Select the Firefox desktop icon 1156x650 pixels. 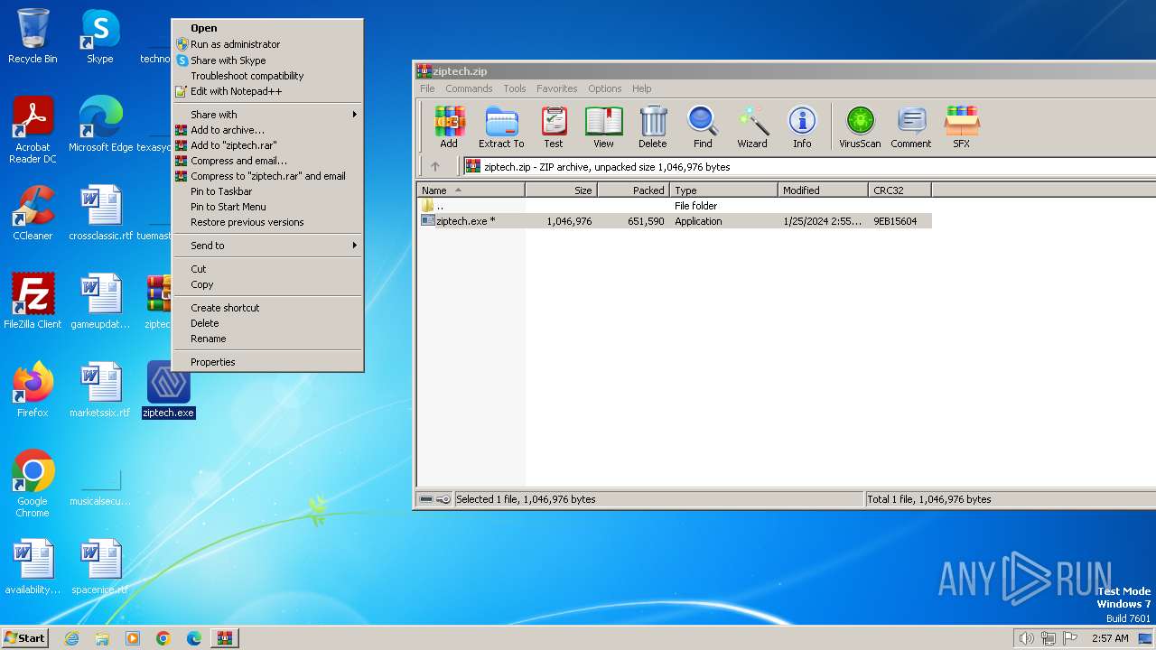click(x=33, y=390)
